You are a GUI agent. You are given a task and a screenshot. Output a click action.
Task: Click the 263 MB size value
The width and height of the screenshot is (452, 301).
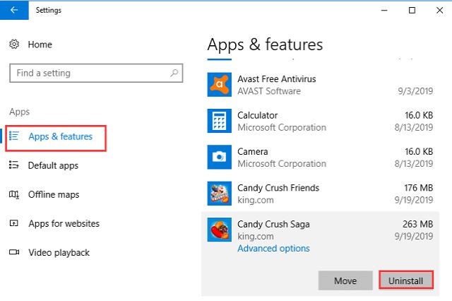[x=417, y=224]
